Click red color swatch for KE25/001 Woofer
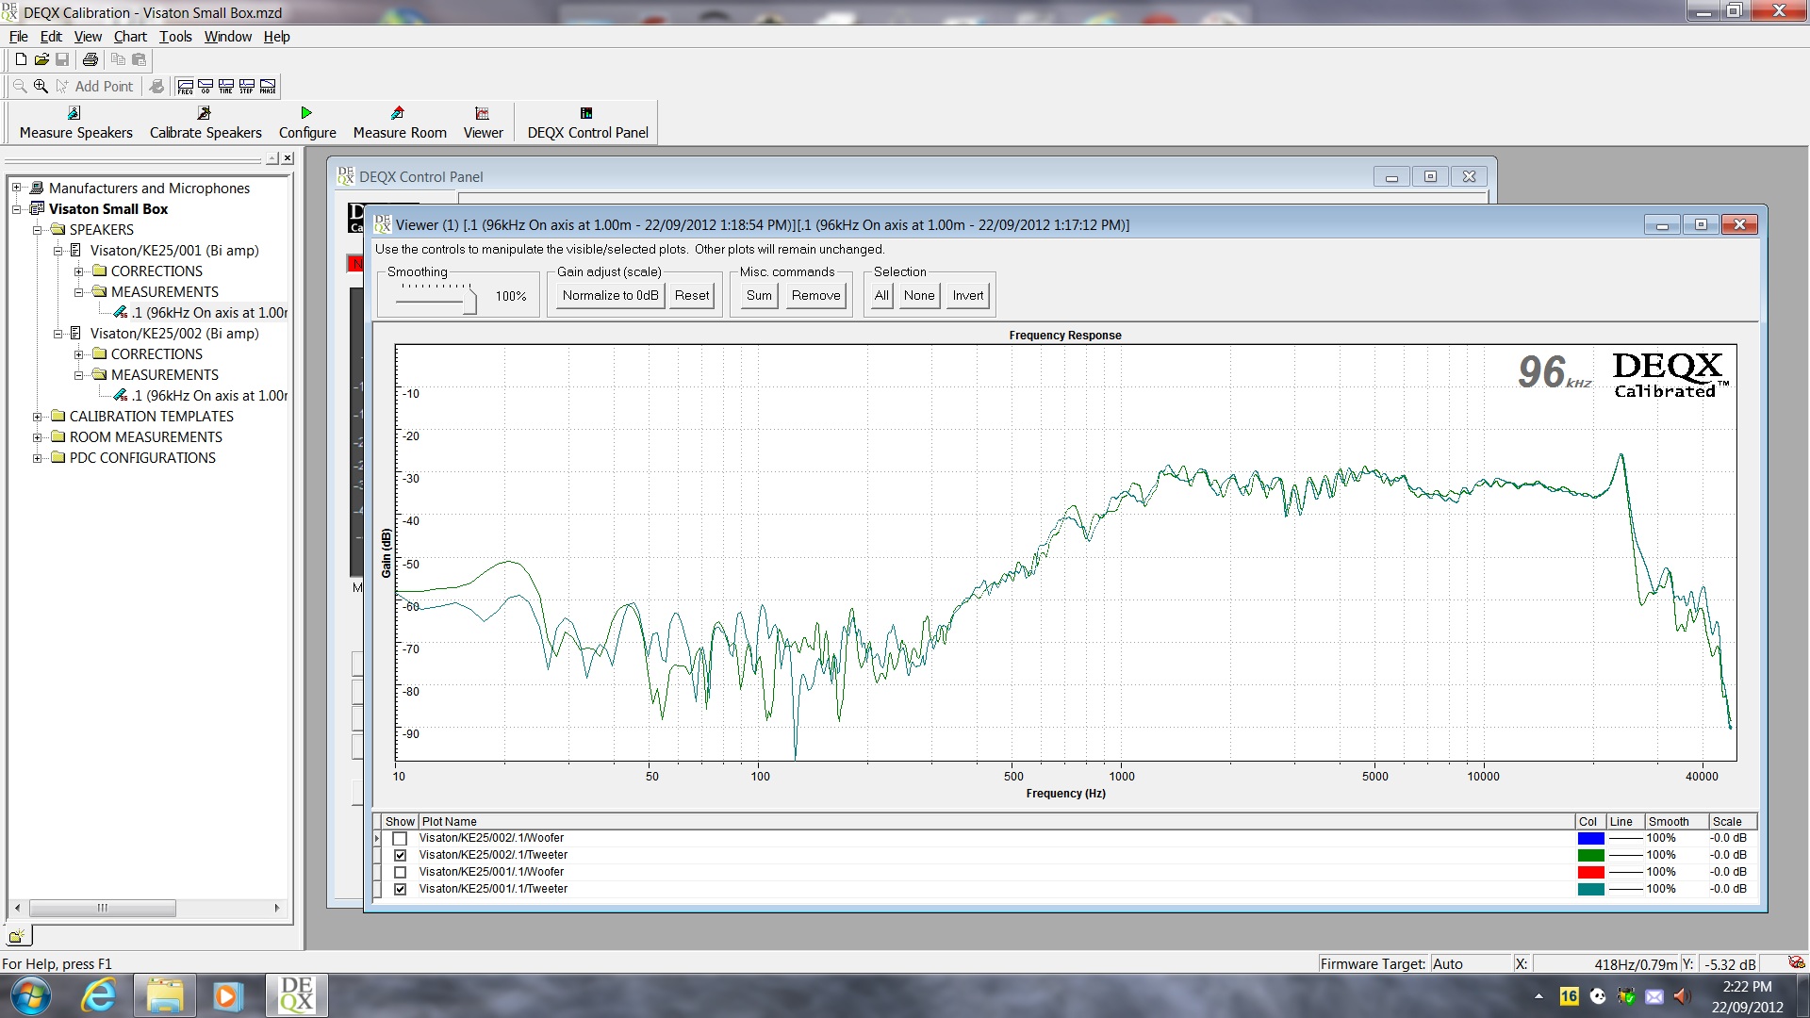Image resolution: width=1810 pixels, height=1018 pixels. point(1590,872)
